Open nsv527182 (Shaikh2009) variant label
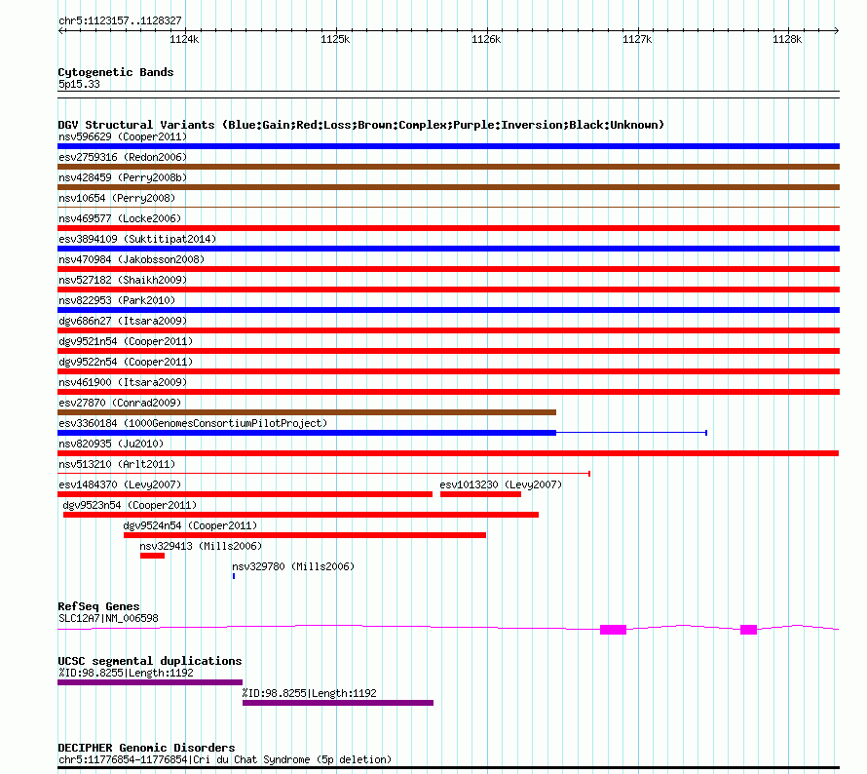 coord(123,280)
